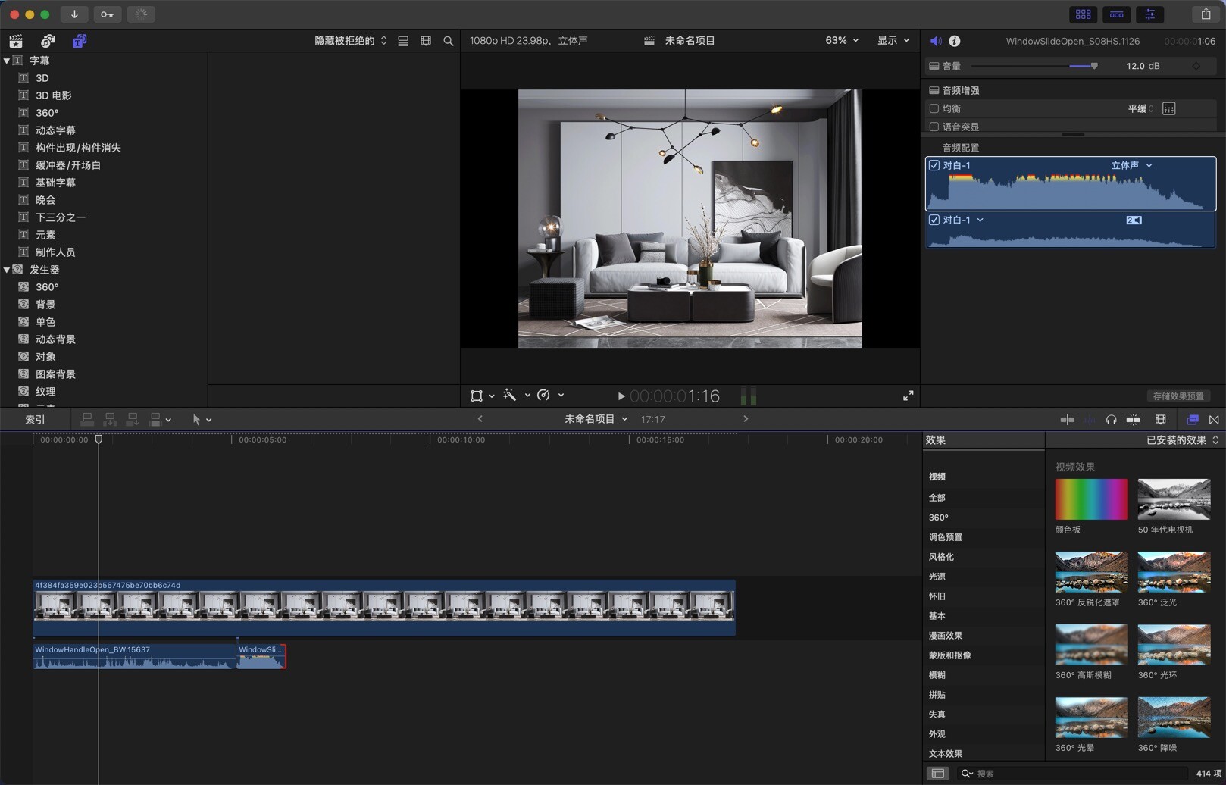Open the 隐藏被拒绝的 filter dropdown
The width and height of the screenshot is (1226, 785).
click(x=351, y=41)
